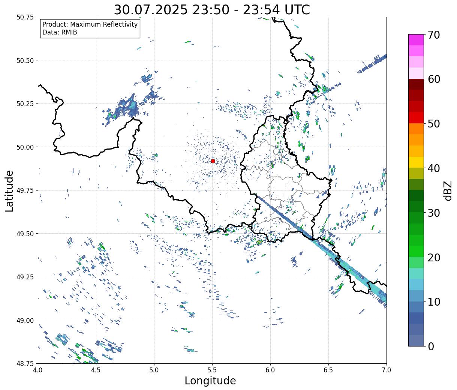Click the y-axis tick label 50.50

(x=26, y=60)
